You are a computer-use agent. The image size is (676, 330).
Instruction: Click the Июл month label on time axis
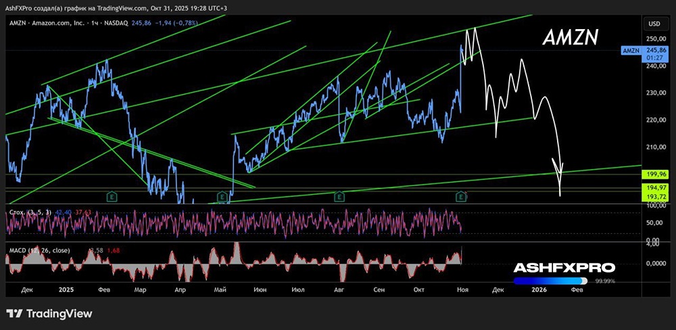point(298,290)
